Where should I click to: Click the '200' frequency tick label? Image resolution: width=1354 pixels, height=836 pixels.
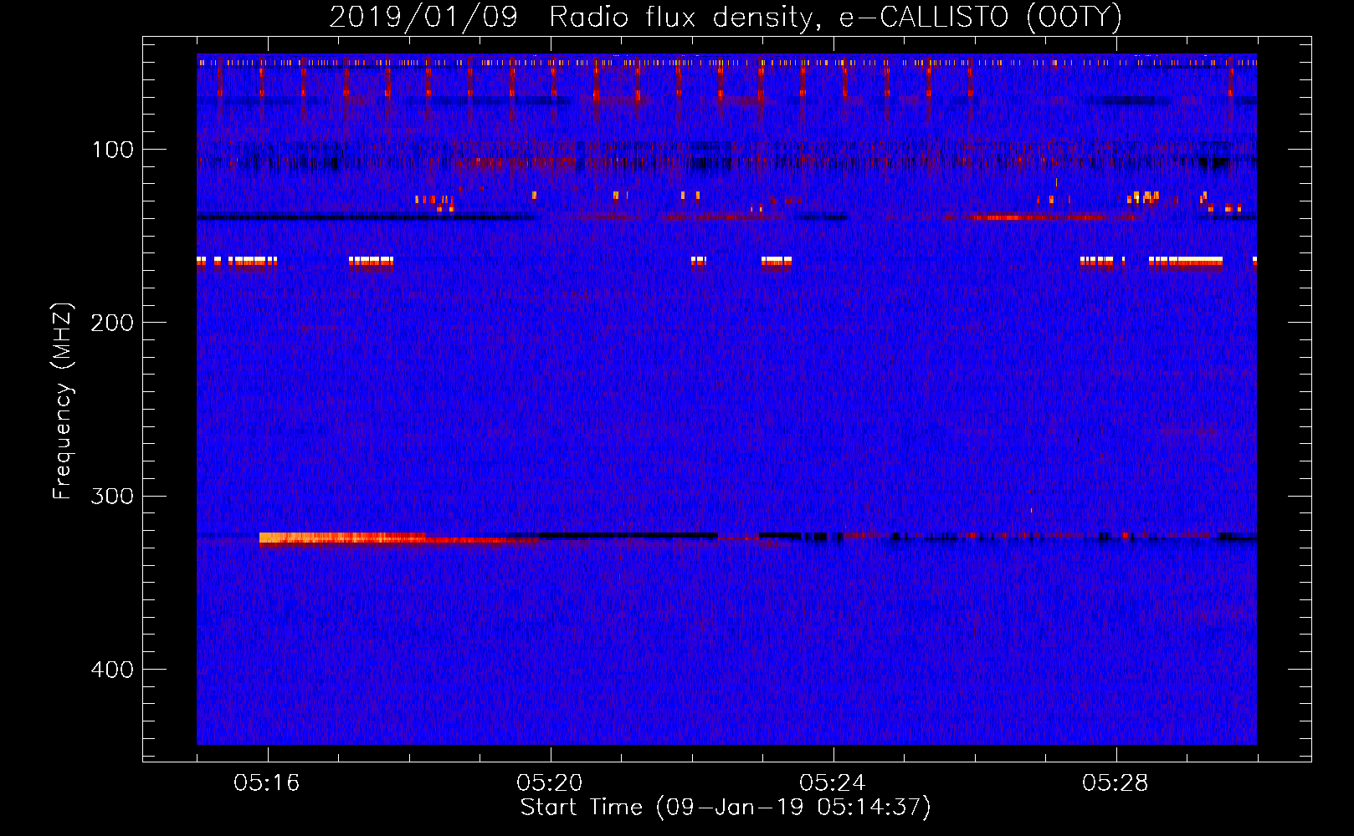click(x=113, y=323)
